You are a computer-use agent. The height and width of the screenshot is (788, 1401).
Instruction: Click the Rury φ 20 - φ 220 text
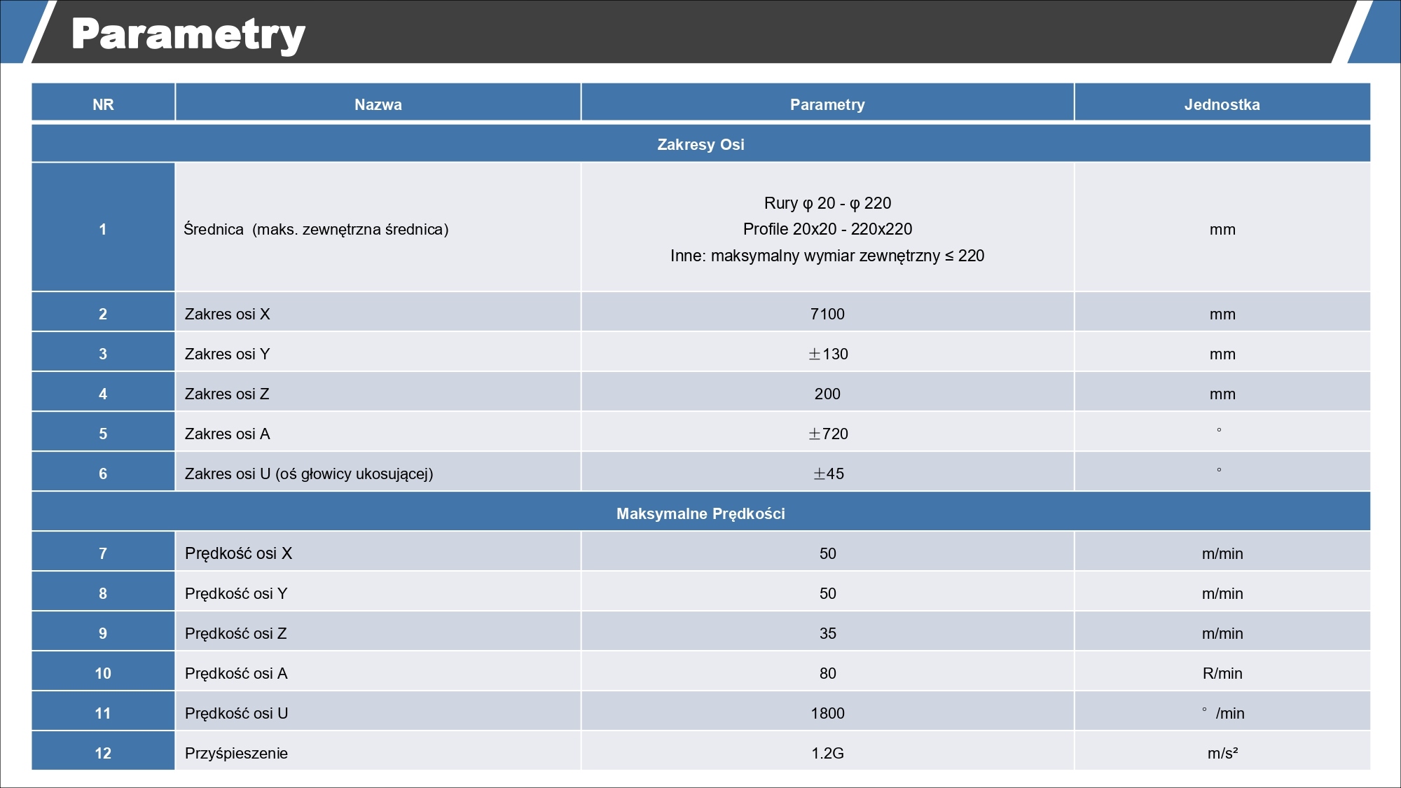click(x=827, y=203)
